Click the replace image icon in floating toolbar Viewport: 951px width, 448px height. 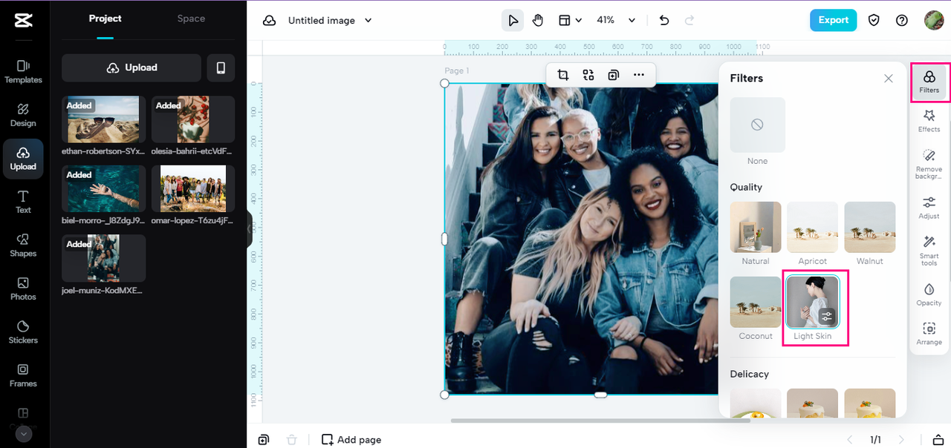pos(588,75)
